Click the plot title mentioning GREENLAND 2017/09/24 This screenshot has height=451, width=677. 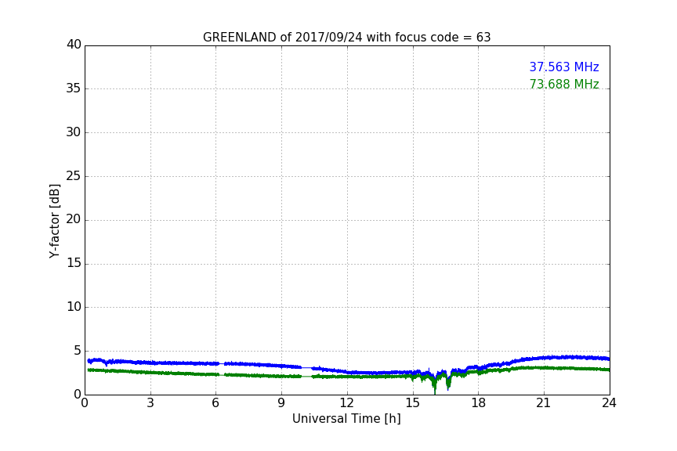pos(346,38)
